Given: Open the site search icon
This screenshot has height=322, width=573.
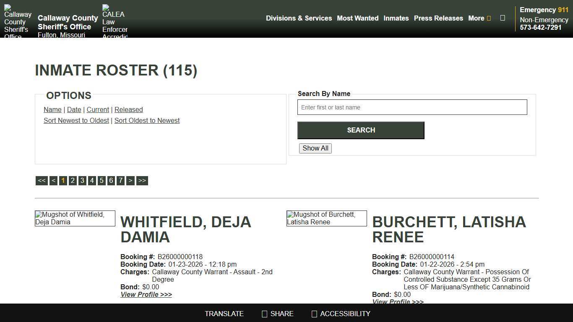Looking at the screenshot, I should point(502,18).
